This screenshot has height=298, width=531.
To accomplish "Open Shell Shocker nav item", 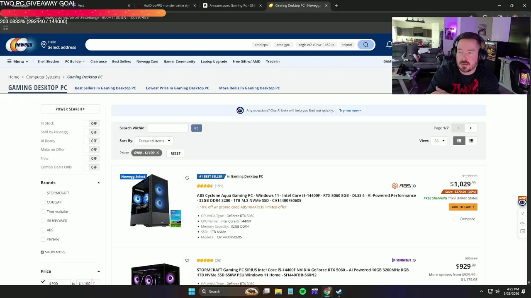I will click(49, 61).
